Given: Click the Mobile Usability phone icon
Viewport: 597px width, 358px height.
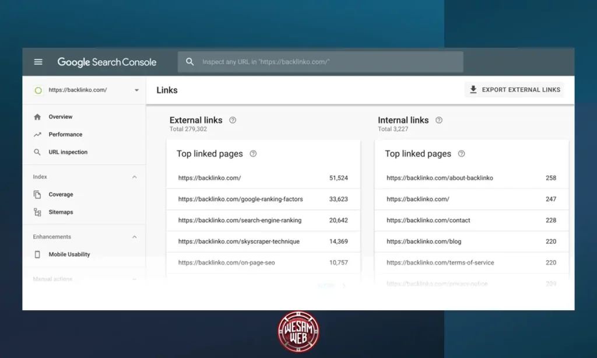Looking at the screenshot, I should [x=37, y=255].
